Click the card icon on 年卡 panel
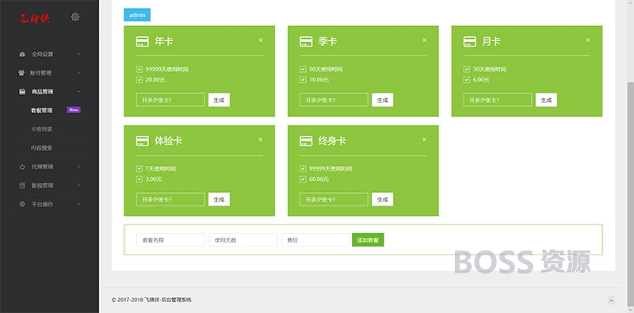 click(x=143, y=42)
